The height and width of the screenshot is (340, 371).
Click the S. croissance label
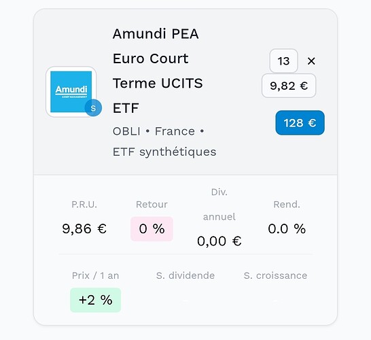(x=275, y=275)
